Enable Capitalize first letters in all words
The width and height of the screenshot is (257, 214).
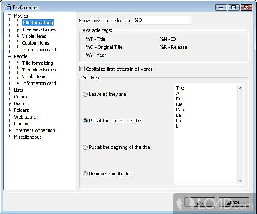click(x=82, y=69)
